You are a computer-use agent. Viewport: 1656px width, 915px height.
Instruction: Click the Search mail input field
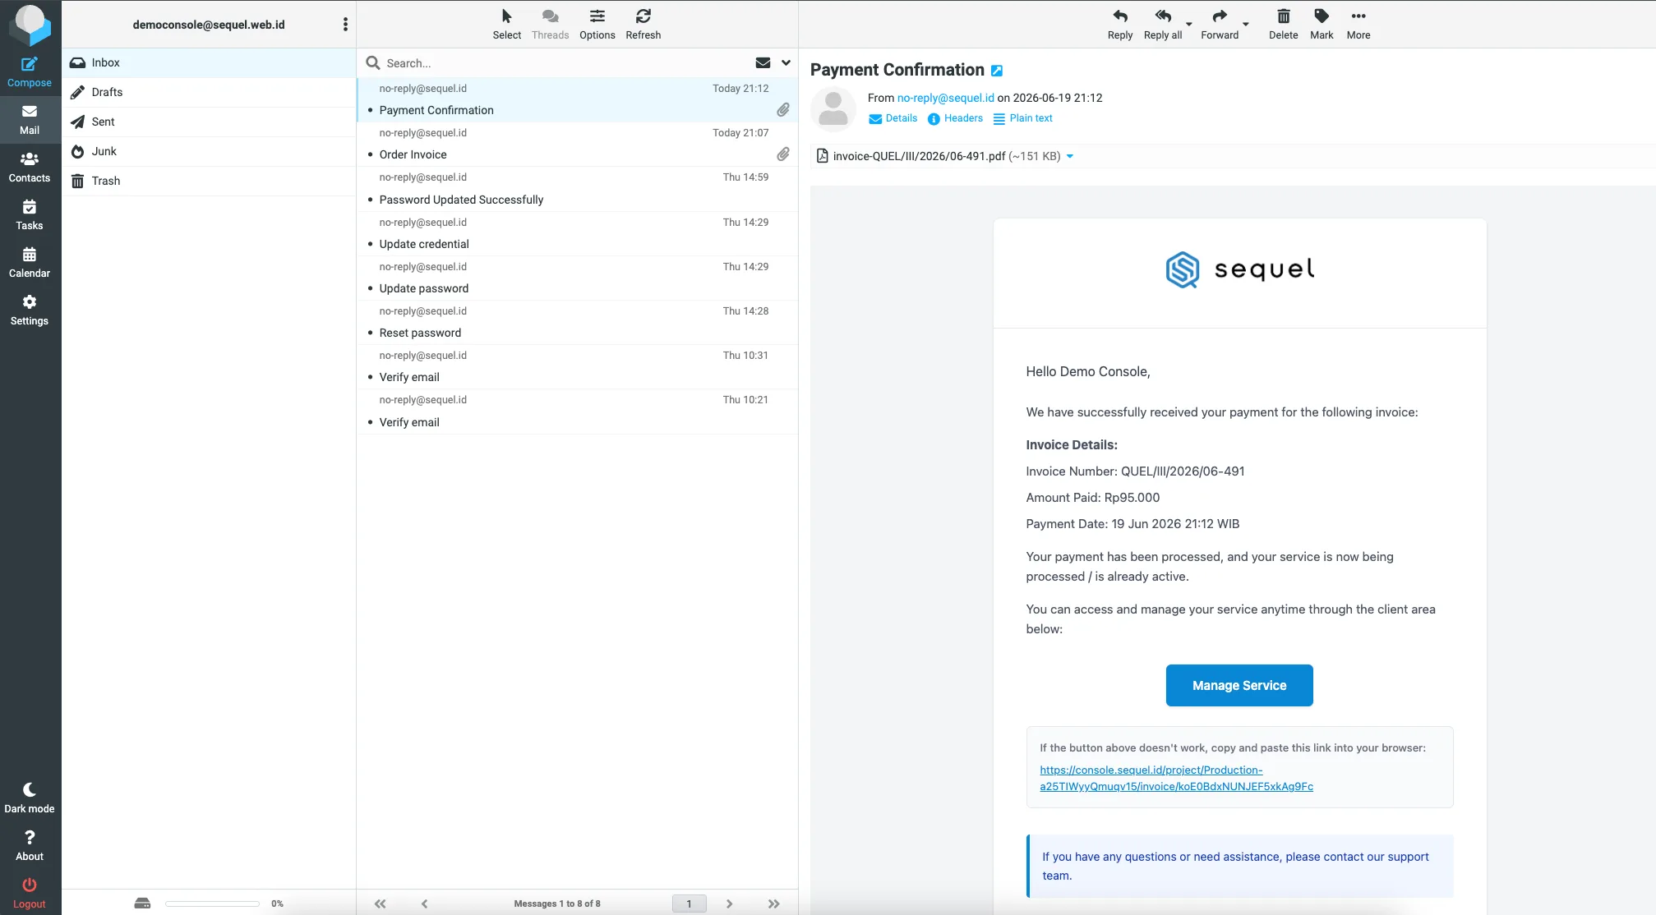pyautogui.click(x=565, y=63)
